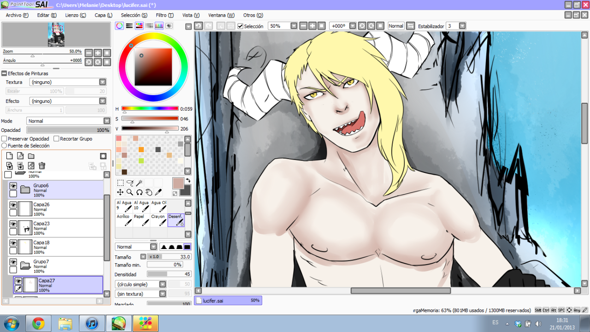Viewport: 590px width, 332px height.
Task: Select the Move tool
Action: click(x=120, y=192)
